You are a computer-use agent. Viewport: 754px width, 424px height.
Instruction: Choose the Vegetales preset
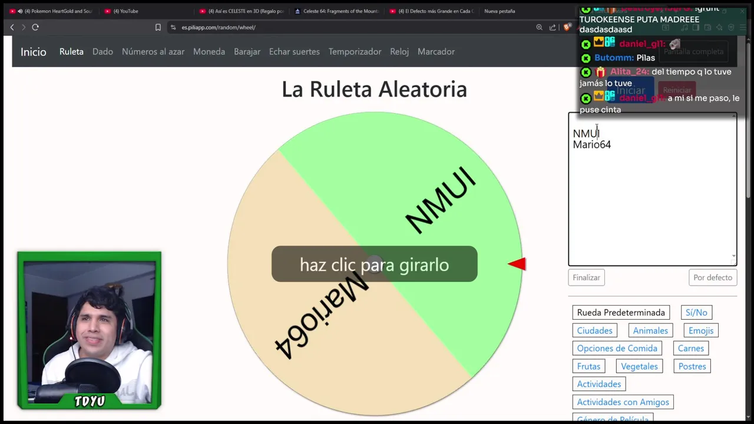(639, 366)
